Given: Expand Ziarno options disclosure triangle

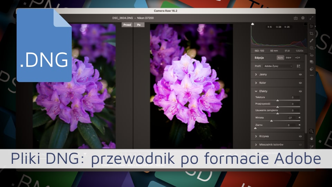Looking at the screenshot, I should pos(299,125).
